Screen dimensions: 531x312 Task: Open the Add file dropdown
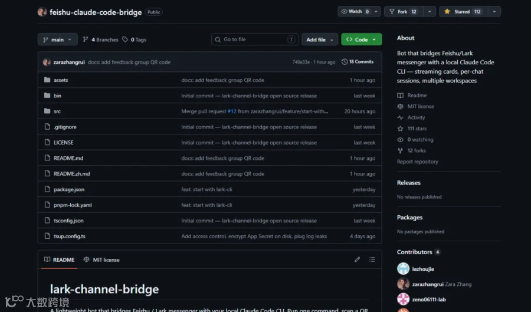pos(320,40)
